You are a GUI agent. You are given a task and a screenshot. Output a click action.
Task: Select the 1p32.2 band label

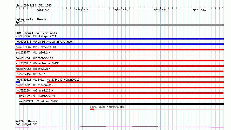(x=20, y=22)
